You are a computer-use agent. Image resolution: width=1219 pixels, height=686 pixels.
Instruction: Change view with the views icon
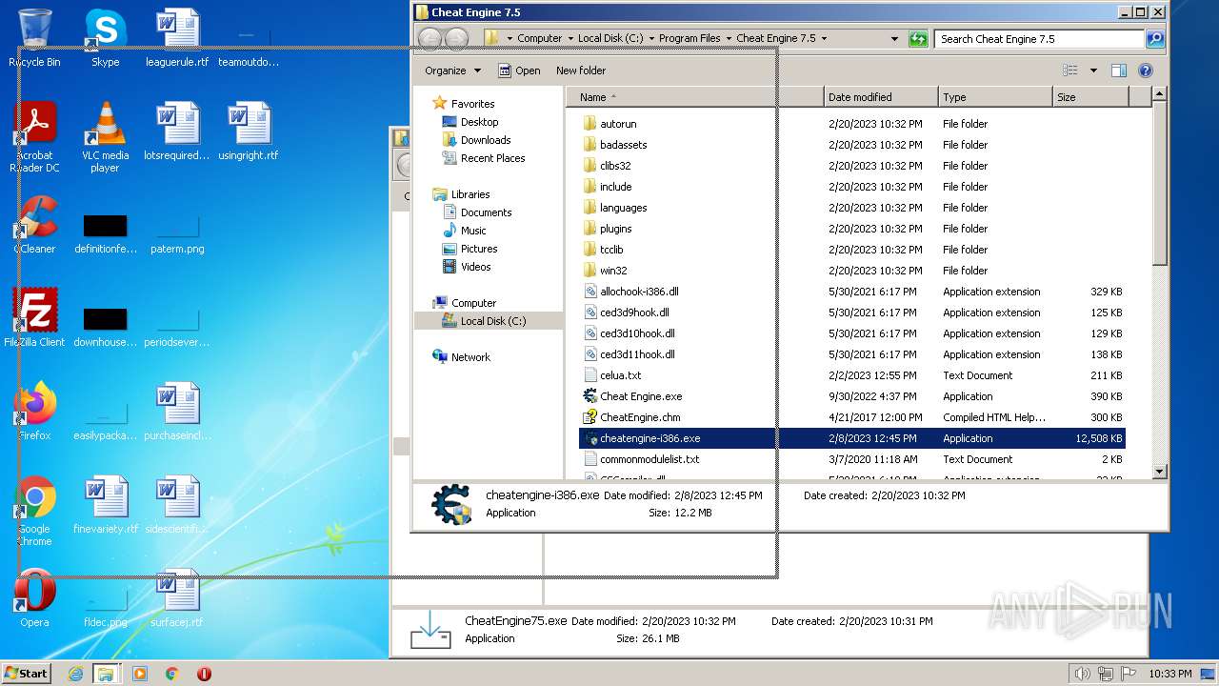pos(1070,71)
